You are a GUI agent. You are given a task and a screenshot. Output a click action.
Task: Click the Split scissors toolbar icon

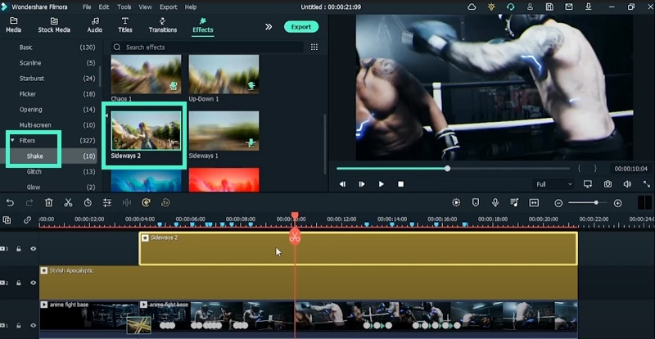68,203
